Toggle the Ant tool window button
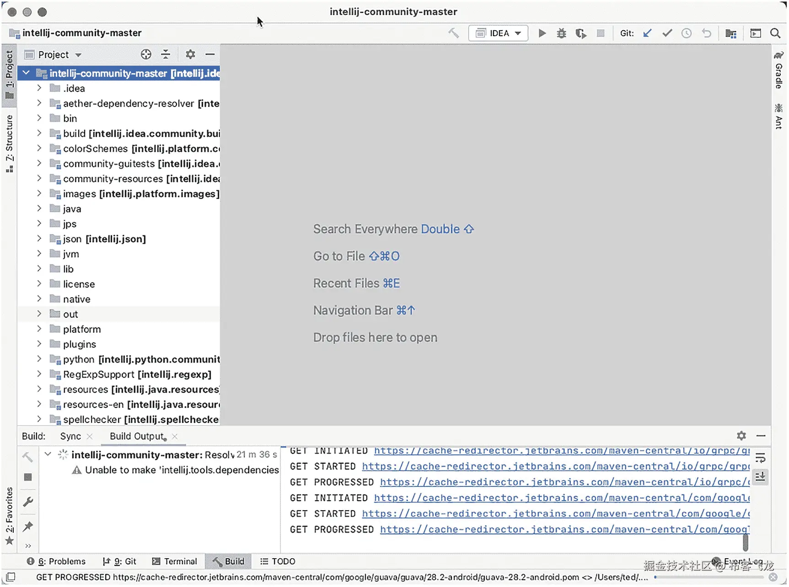789x587 pixels. click(x=778, y=116)
